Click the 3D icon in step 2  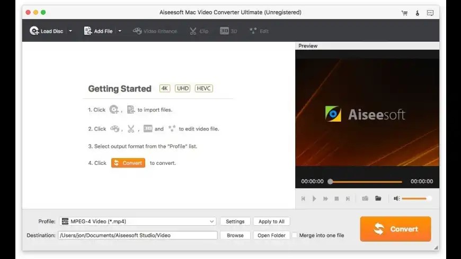pos(148,128)
